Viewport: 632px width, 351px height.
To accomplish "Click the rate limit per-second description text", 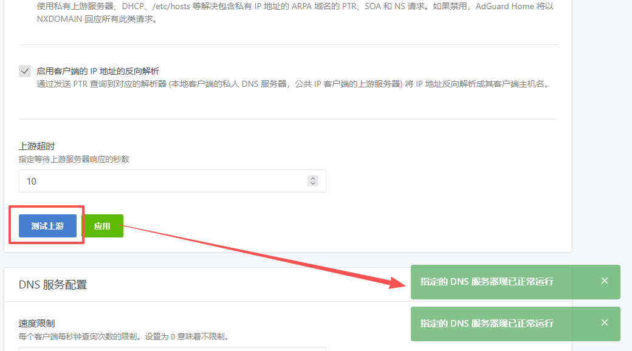I will [127, 336].
